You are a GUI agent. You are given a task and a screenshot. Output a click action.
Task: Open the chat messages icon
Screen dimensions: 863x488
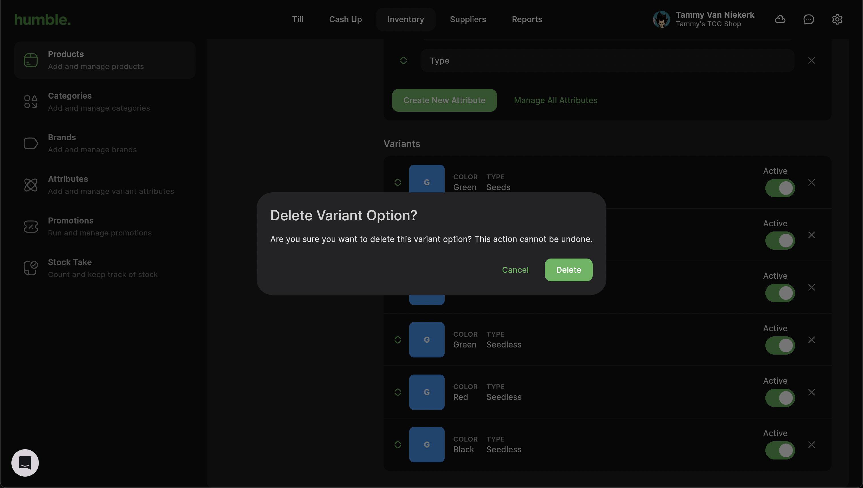[809, 19]
